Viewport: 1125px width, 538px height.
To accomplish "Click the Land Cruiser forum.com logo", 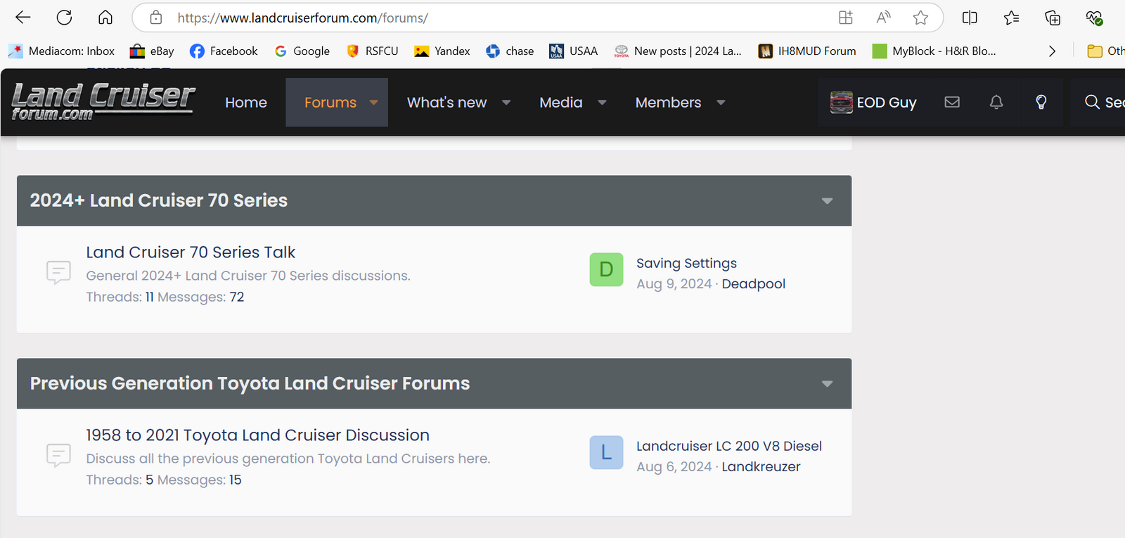I will (103, 101).
